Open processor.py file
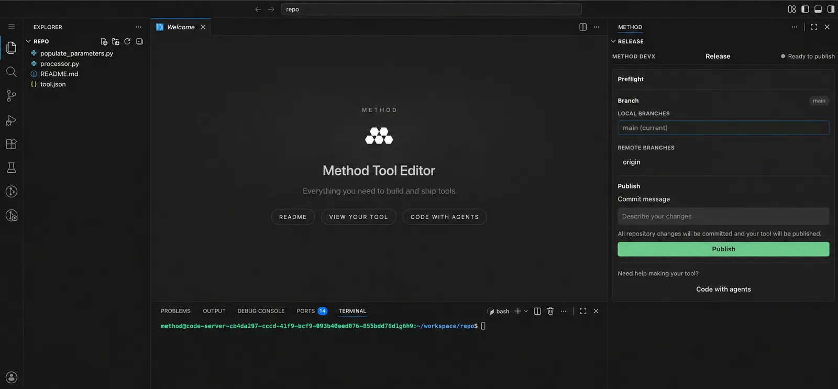The image size is (838, 389). click(x=60, y=64)
